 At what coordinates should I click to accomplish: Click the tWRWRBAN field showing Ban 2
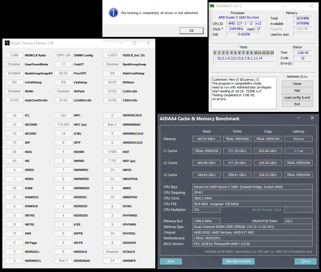click(x=112, y=124)
